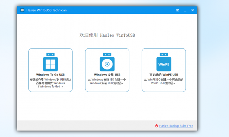229x137 pixels.
Task: Open the title bar menu icon left of minimize
Action: pyautogui.click(x=178, y=10)
